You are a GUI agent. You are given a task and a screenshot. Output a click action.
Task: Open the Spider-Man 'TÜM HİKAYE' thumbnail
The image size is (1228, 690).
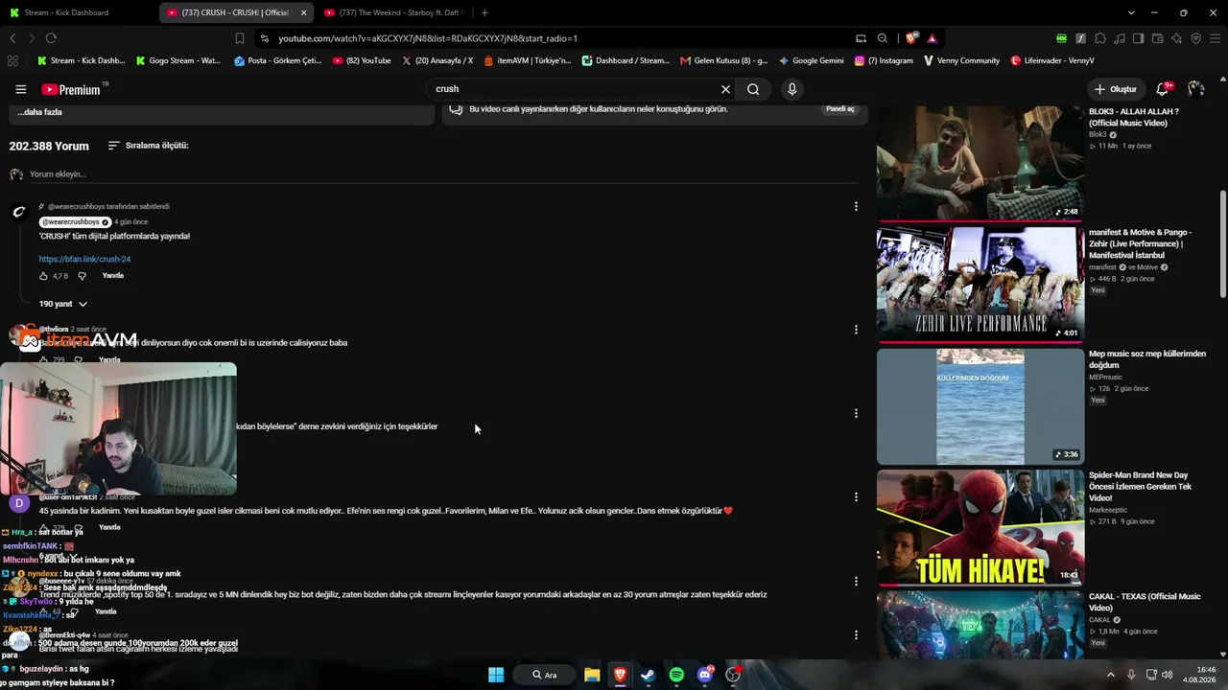(x=980, y=527)
